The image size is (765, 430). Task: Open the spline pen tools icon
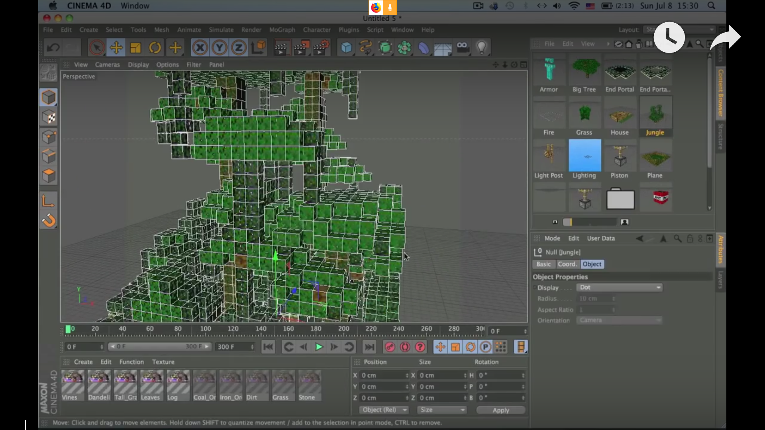(x=365, y=48)
